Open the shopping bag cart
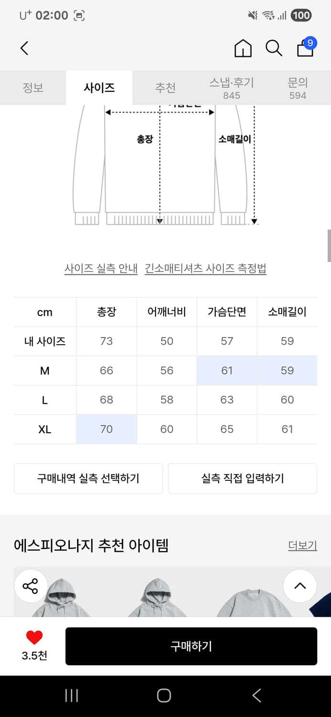The width and height of the screenshot is (331, 717). (x=305, y=48)
